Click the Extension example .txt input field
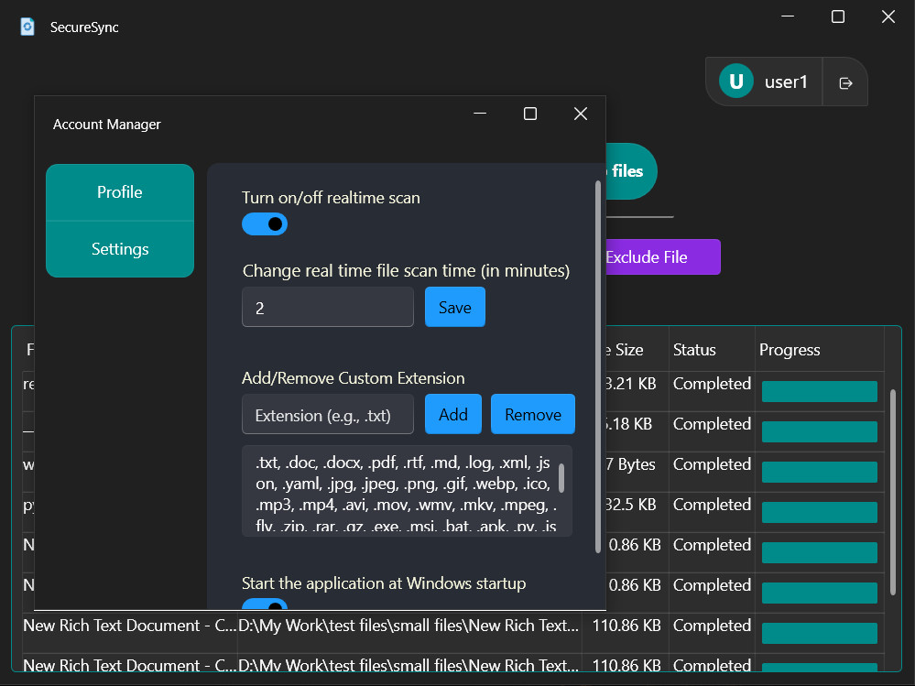 327,414
